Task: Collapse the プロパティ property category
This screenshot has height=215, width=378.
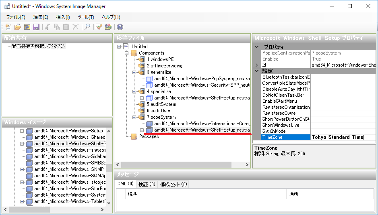Action: [x=257, y=47]
